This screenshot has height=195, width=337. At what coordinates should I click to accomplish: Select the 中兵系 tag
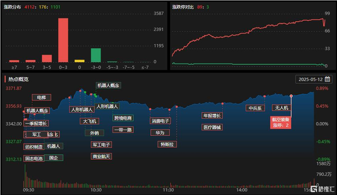(255, 108)
